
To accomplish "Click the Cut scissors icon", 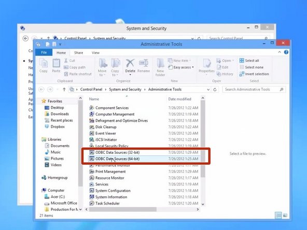I will click(66, 61).
